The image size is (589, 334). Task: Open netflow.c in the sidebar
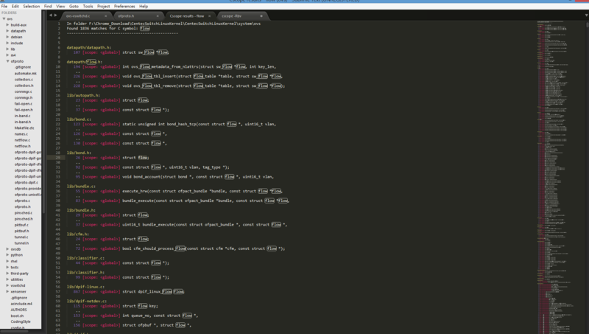tap(22, 140)
